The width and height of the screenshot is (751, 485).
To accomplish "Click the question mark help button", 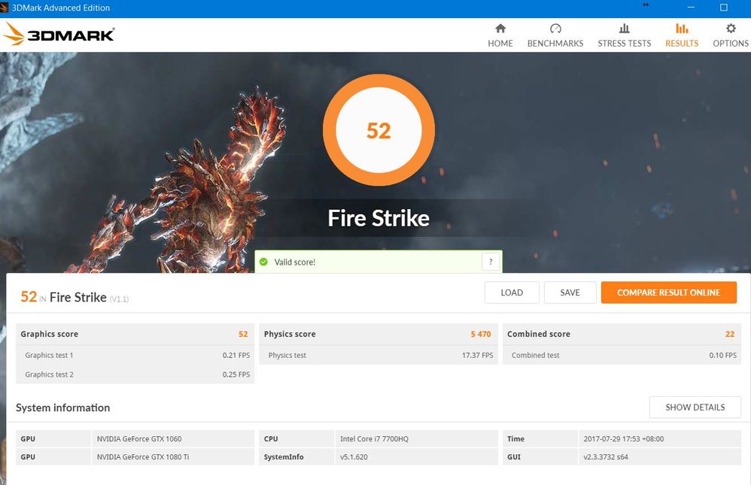I will click(x=491, y=262).
